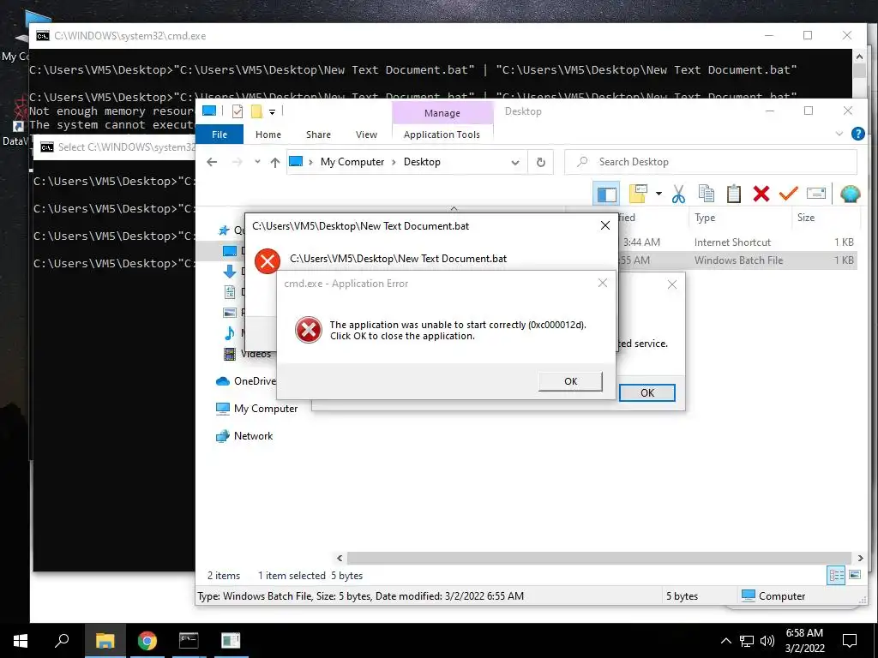Close the New Text Document.bat error dialog

tap(605, 225)
